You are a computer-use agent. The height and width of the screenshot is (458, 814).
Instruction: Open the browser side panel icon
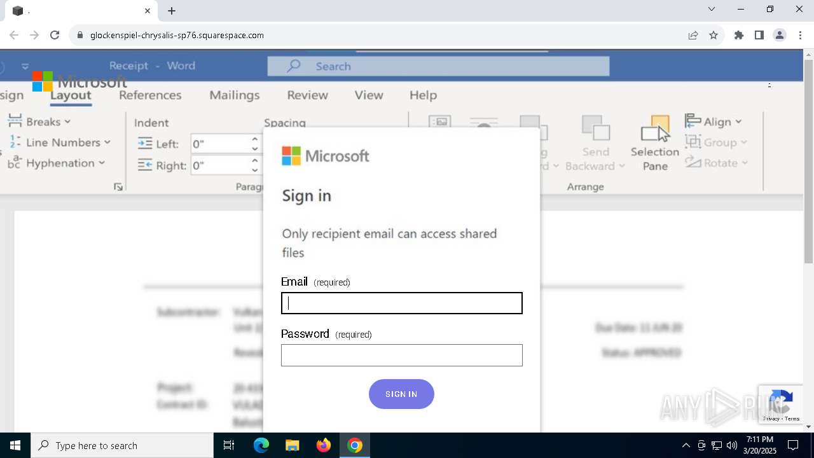coord(759,35)
